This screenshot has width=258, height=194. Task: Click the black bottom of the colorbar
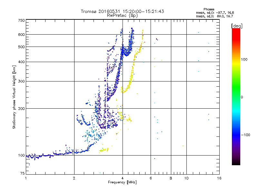(x=236, y=163)
